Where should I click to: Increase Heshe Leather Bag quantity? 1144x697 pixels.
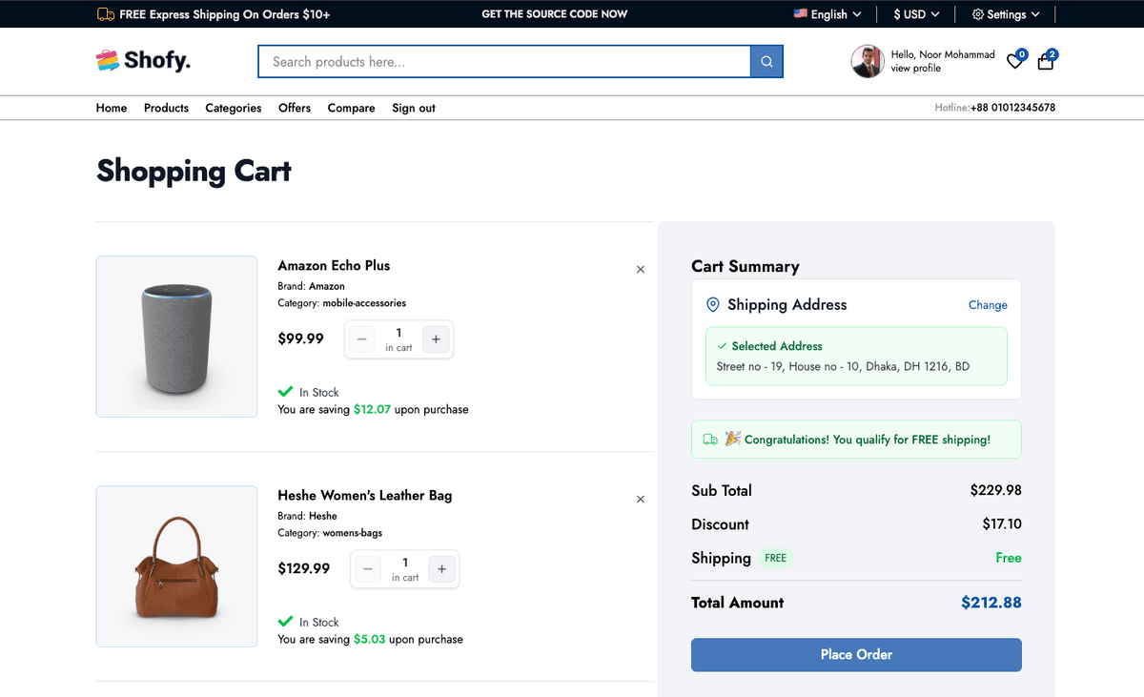[x=441, y=569]
